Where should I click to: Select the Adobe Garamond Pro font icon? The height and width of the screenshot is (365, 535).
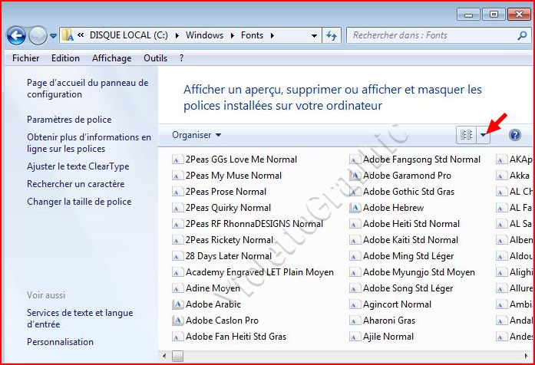(x=355, y=176)
